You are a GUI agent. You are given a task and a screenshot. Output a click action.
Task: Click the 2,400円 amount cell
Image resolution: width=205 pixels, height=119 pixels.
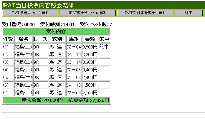90,77
